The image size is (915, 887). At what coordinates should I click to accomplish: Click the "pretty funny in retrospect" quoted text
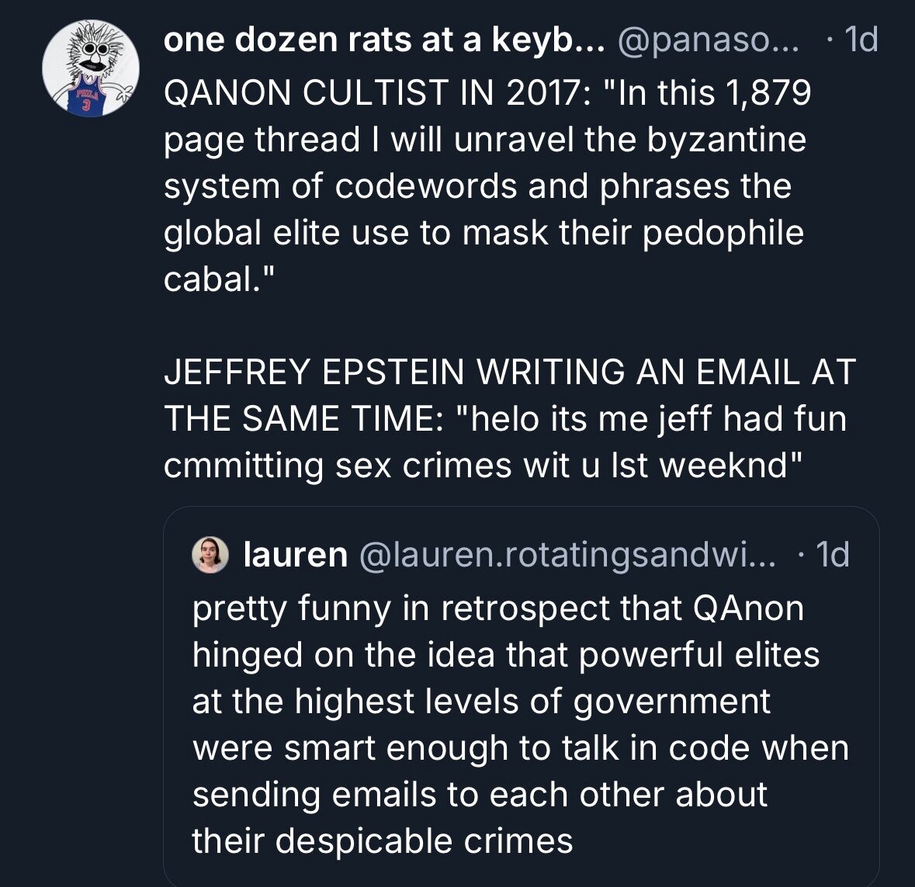click(x=497, y=608)
